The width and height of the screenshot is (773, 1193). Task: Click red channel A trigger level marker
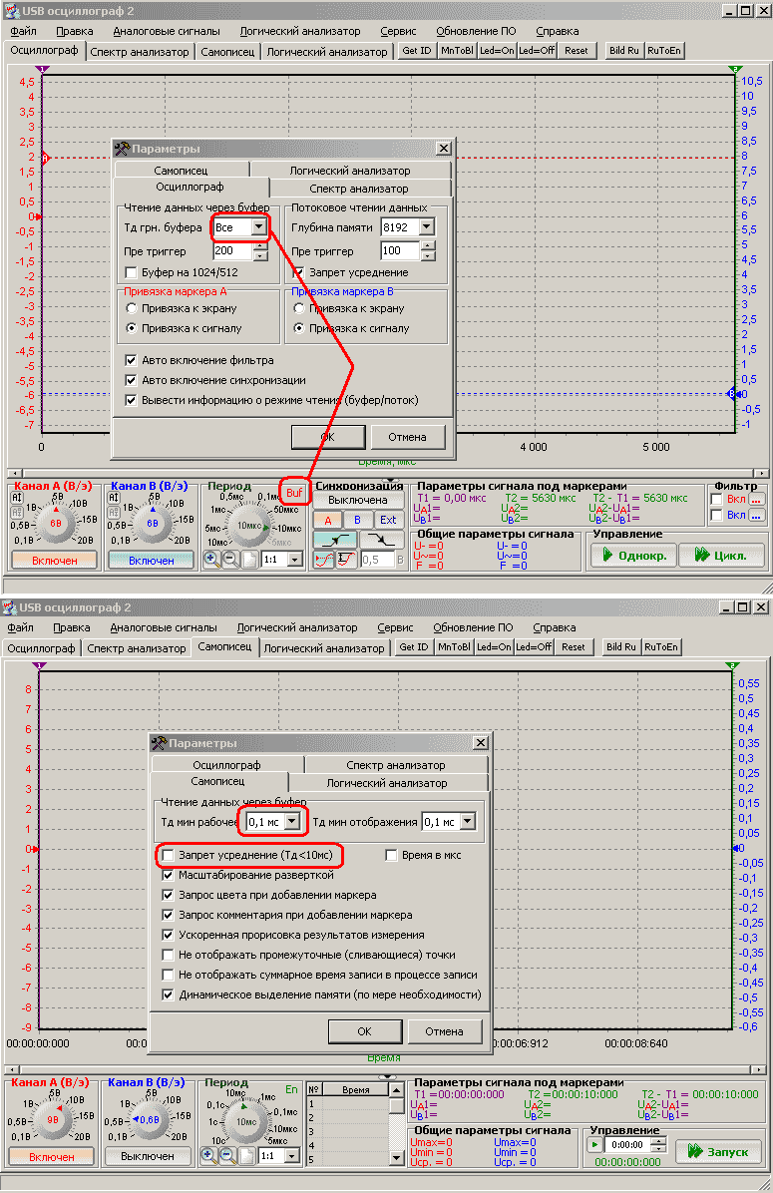click(x=44, y=159)
